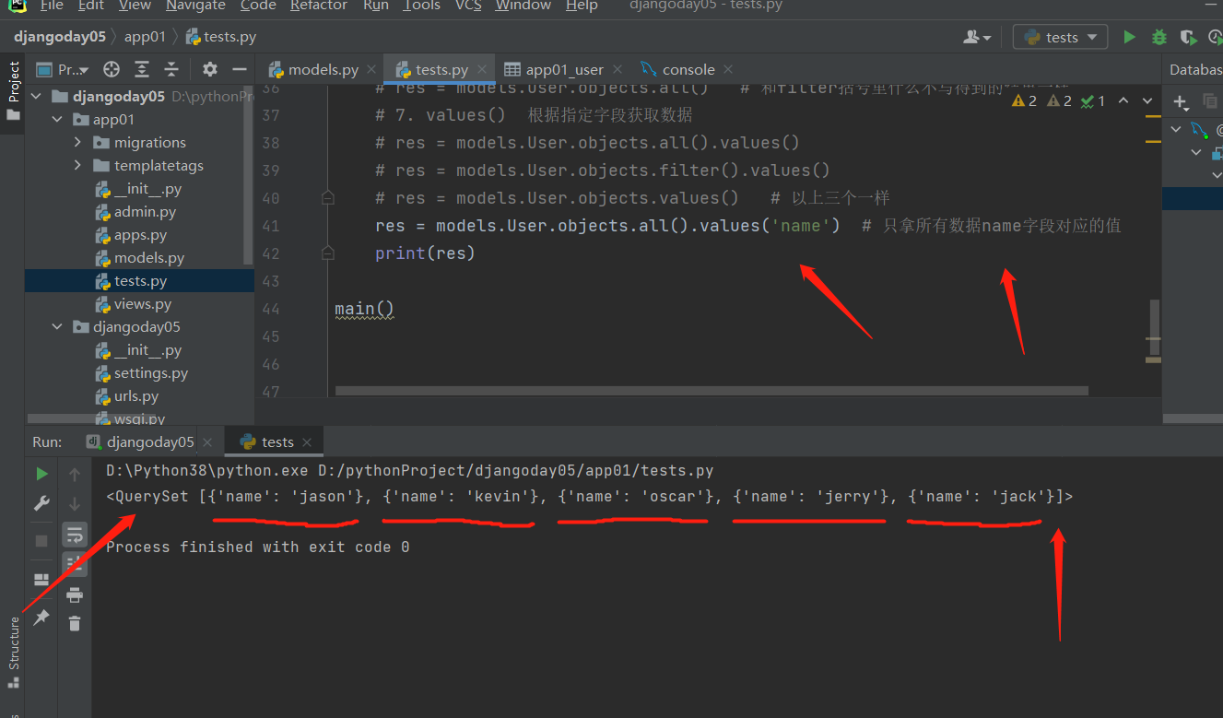1223x718 pixels.
Task: Hide the Project panel with minus icon
Action: coord(239,69)
